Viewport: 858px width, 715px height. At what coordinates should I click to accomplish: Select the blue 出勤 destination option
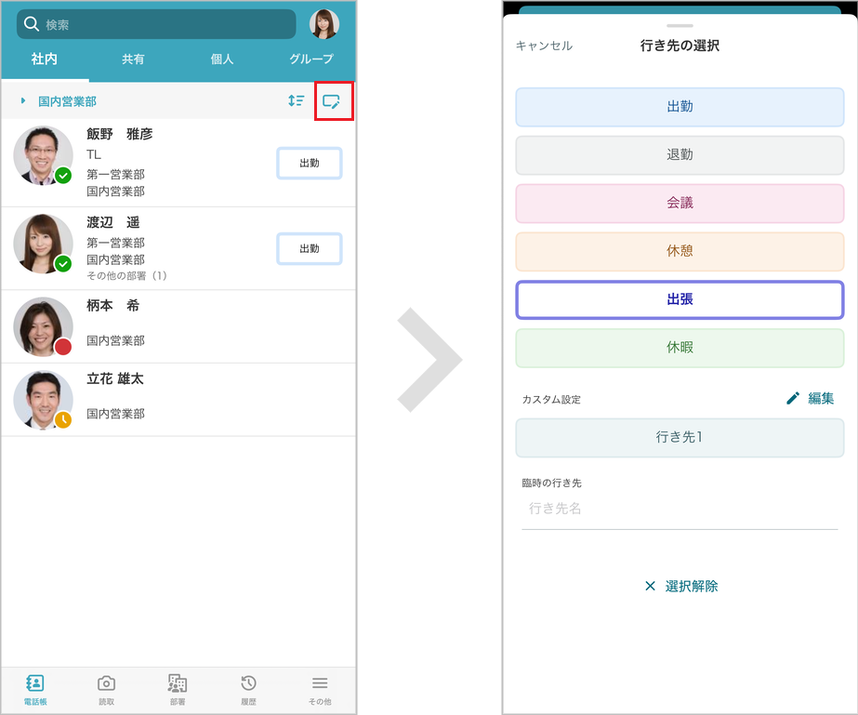(x=680, y=107)
